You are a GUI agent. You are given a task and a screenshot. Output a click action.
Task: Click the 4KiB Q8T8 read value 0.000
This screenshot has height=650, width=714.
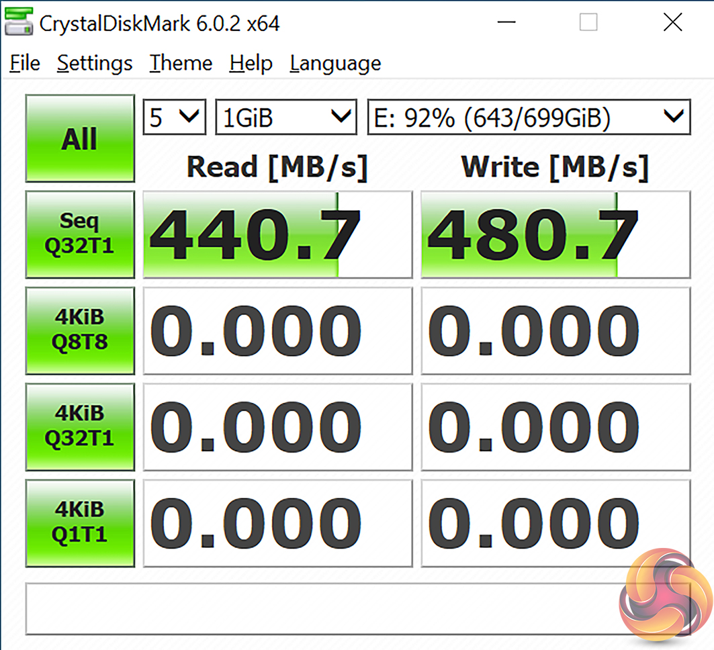278,331
